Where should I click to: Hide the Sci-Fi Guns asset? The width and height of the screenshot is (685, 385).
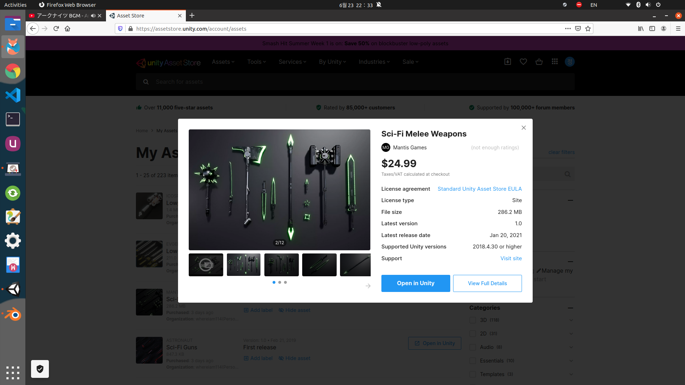[x=294, y=358]
